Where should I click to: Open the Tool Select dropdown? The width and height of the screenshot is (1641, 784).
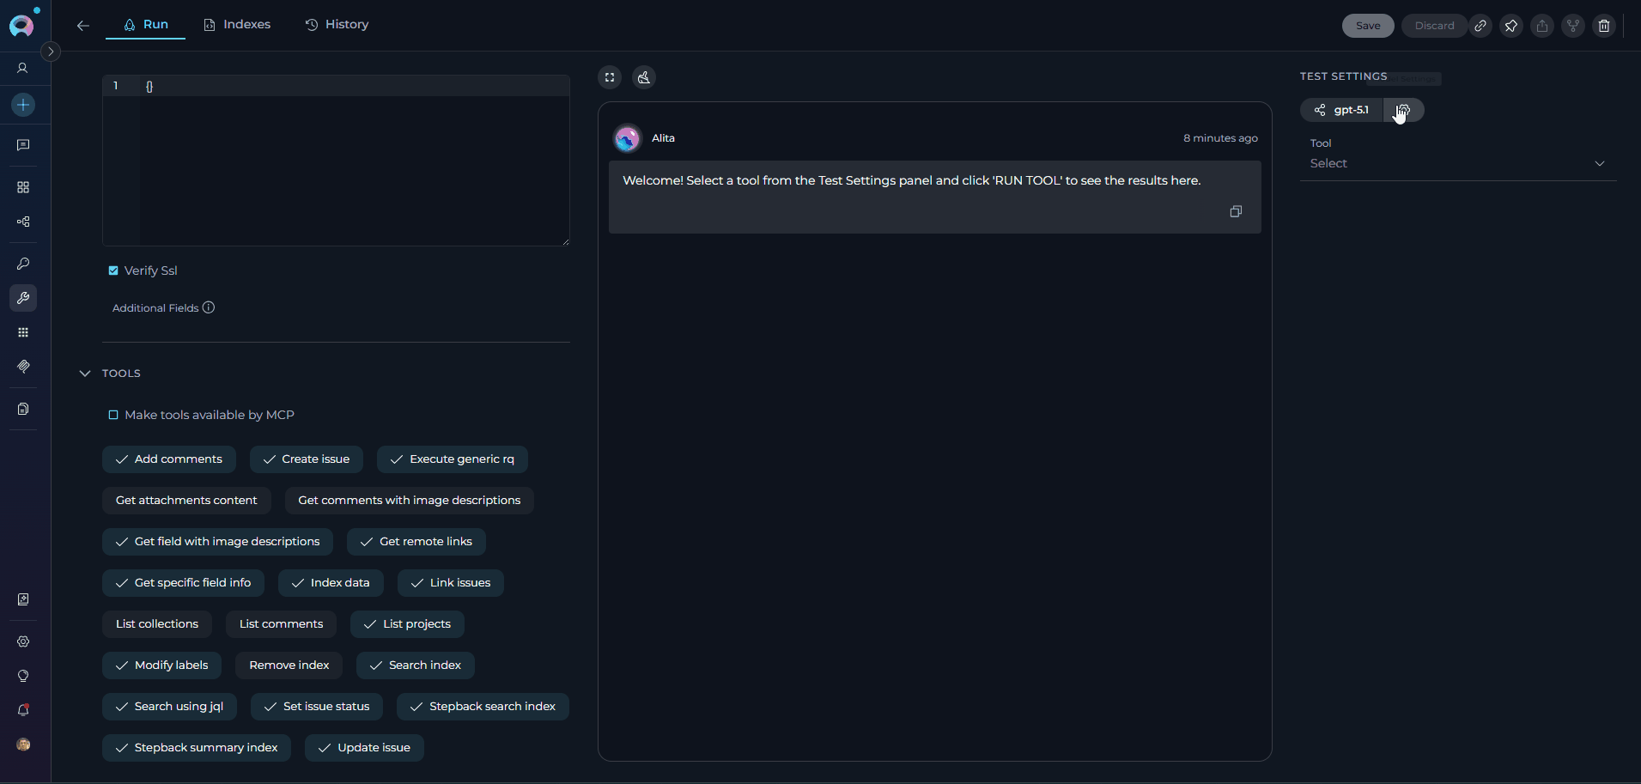pos(1457,163)
